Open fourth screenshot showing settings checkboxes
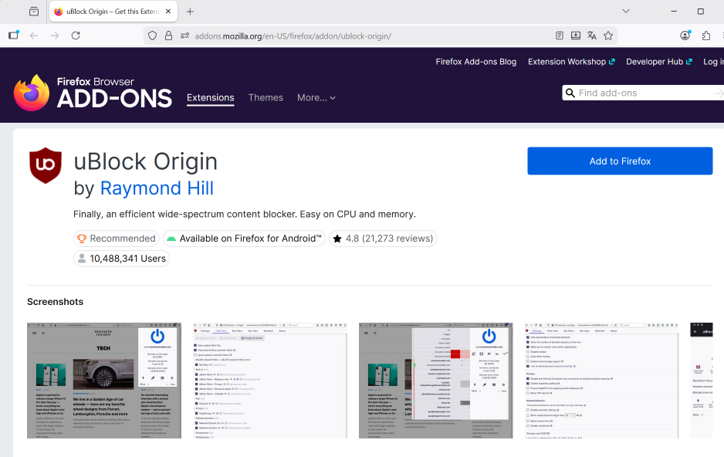The width and height of the screenshot is (724, 457). tap(601, 381)
